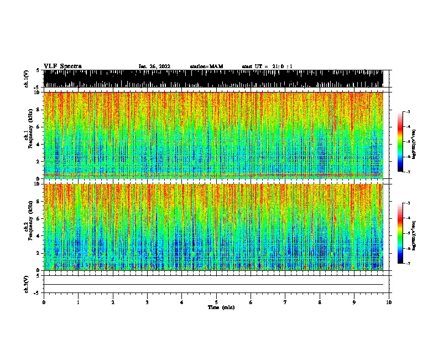The image size is (438, 339).
Task: Click the ch.2 colorbar red section
Action: [400, 219]
